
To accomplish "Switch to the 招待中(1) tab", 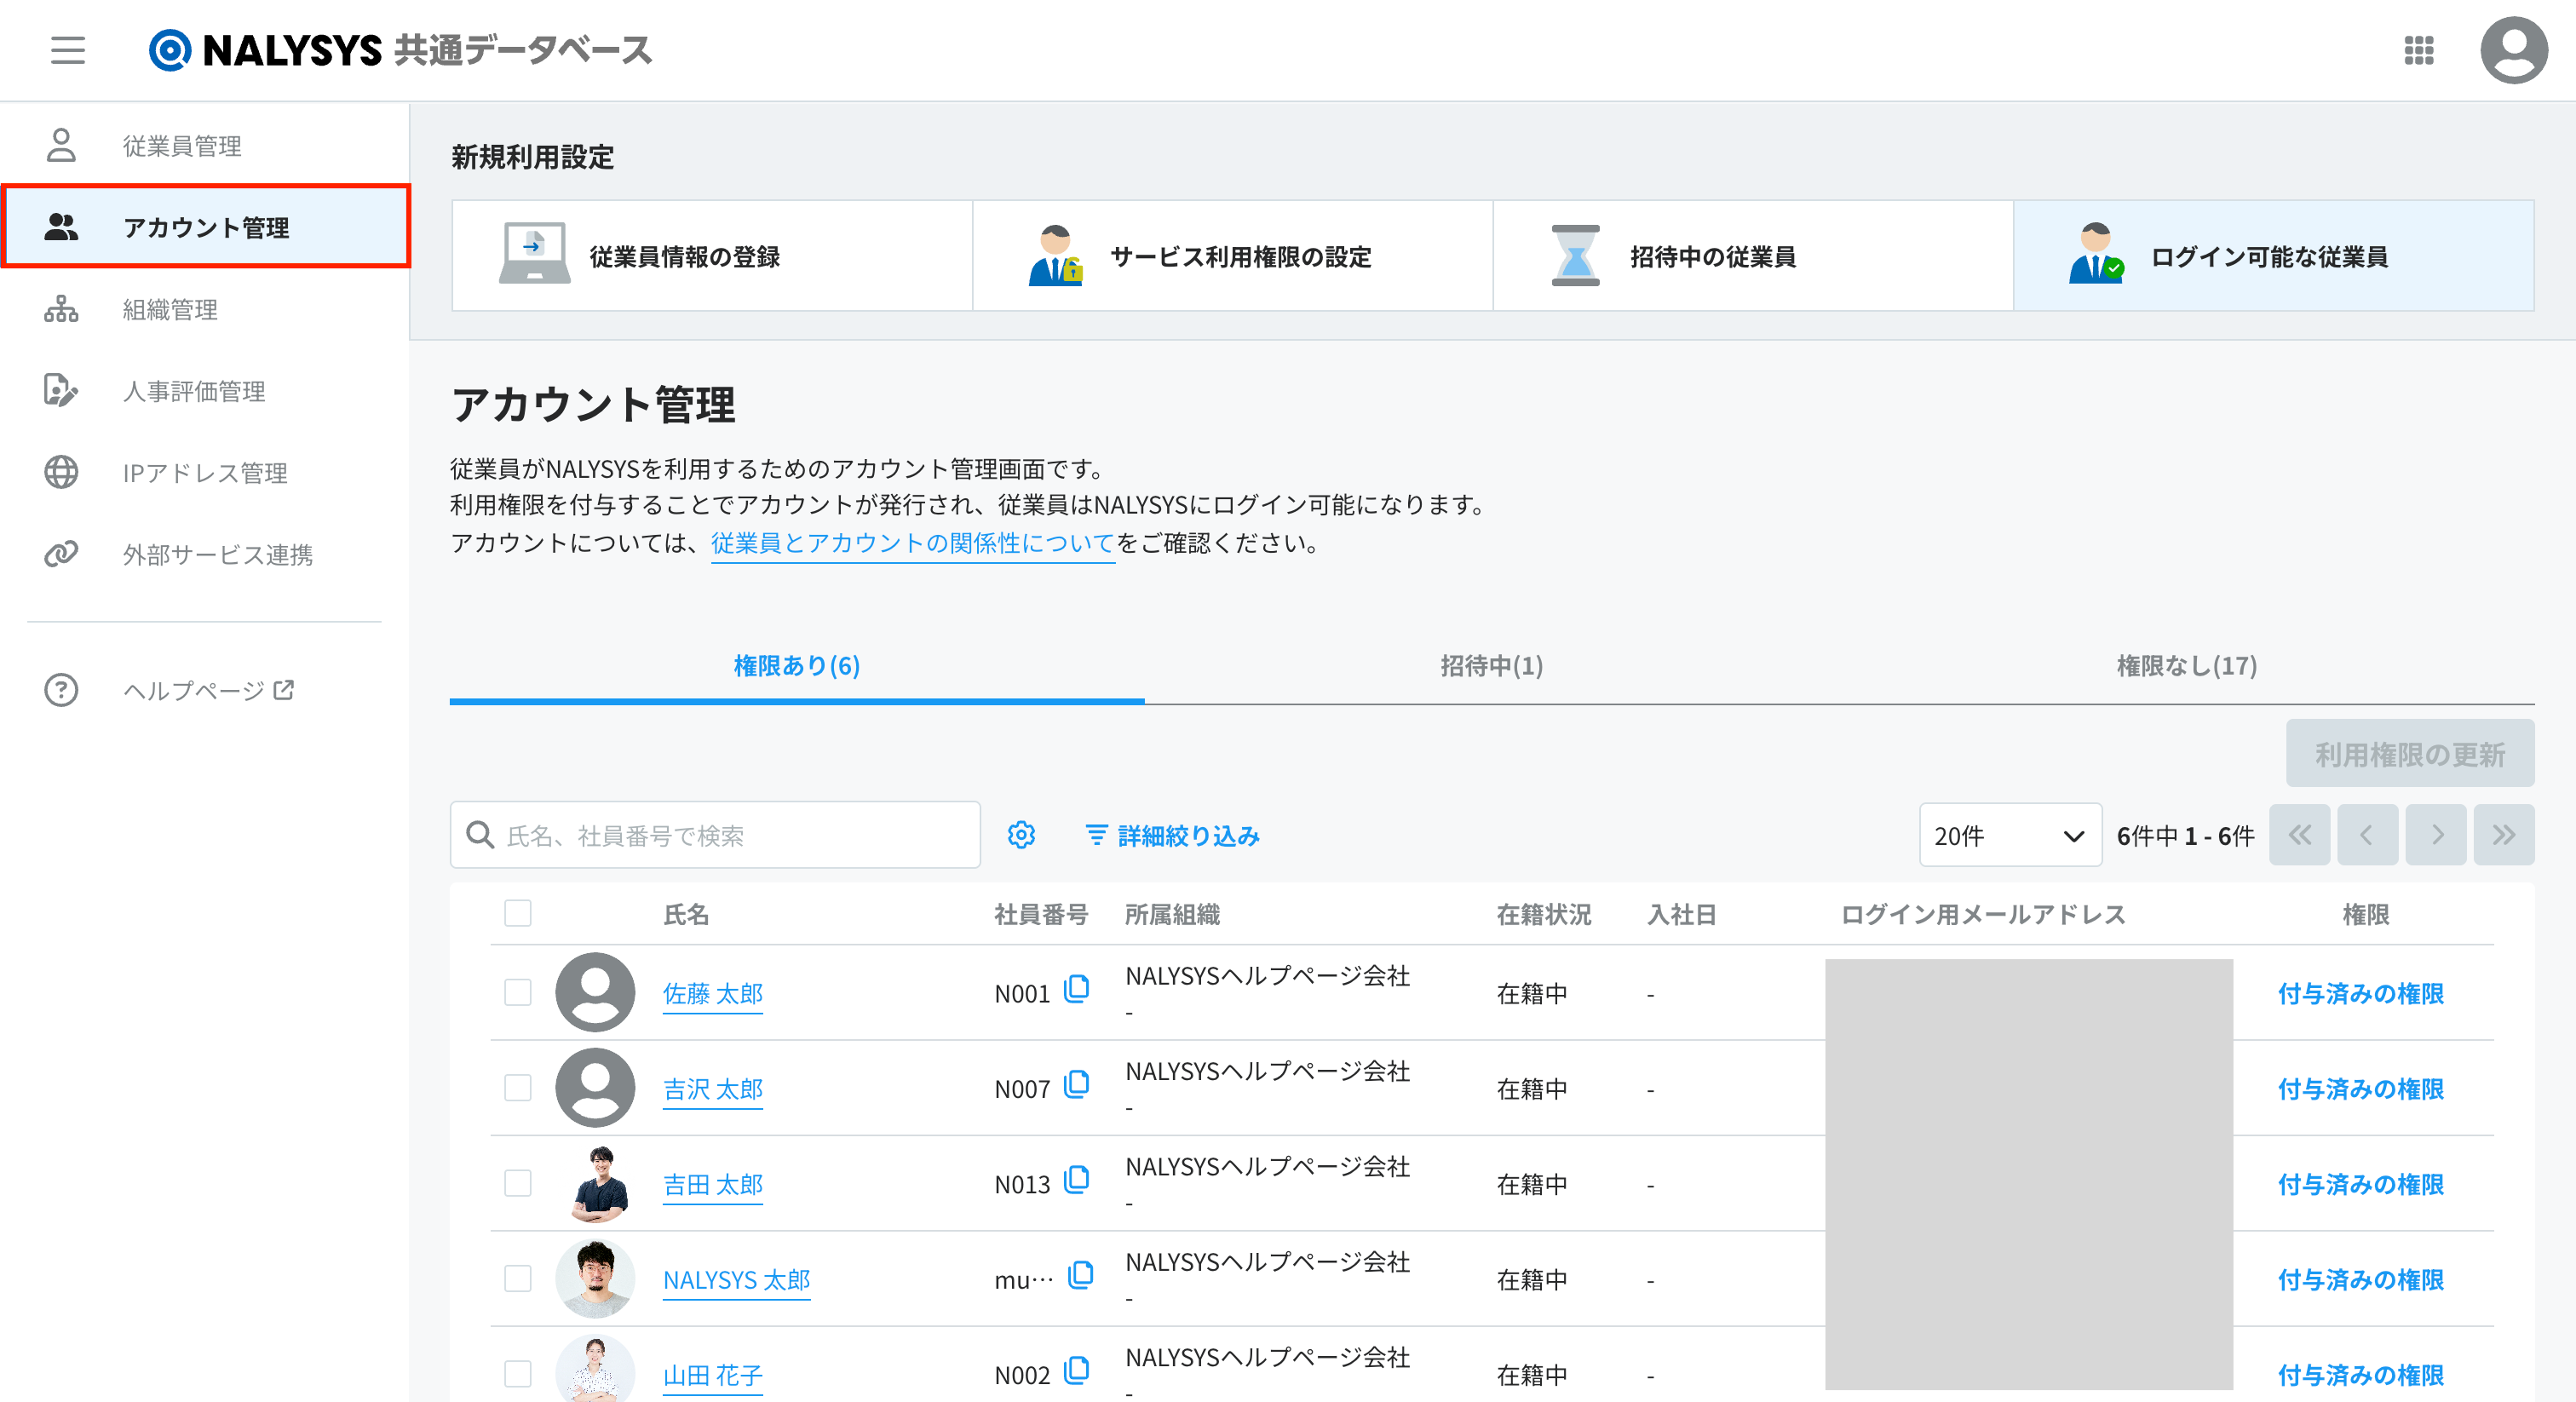I will (1491, 666).
